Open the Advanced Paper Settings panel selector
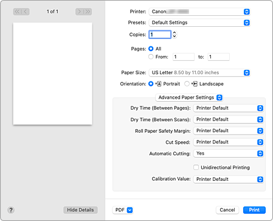The width and height of the screenshot is (273, 221). 189,97
